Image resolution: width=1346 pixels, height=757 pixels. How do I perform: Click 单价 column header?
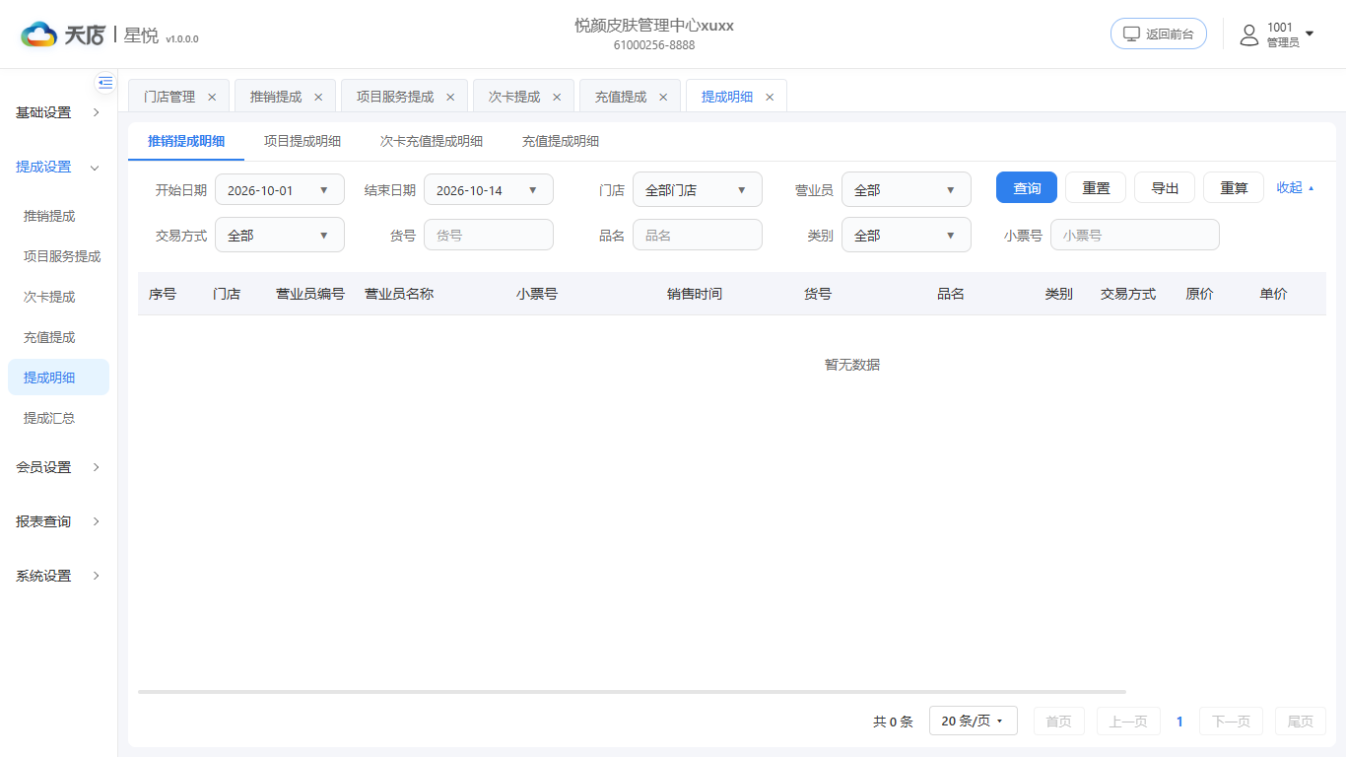coord(1273,294)
